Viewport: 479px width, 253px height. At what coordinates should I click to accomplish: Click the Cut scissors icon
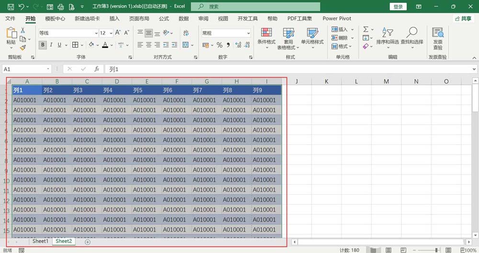pos(23,30)
